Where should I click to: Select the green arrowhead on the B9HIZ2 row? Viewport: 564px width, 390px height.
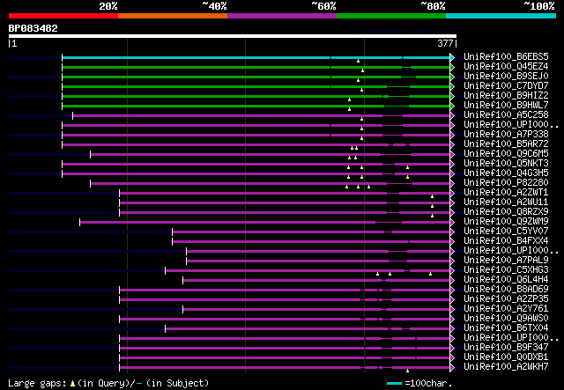tap(452, 96)
